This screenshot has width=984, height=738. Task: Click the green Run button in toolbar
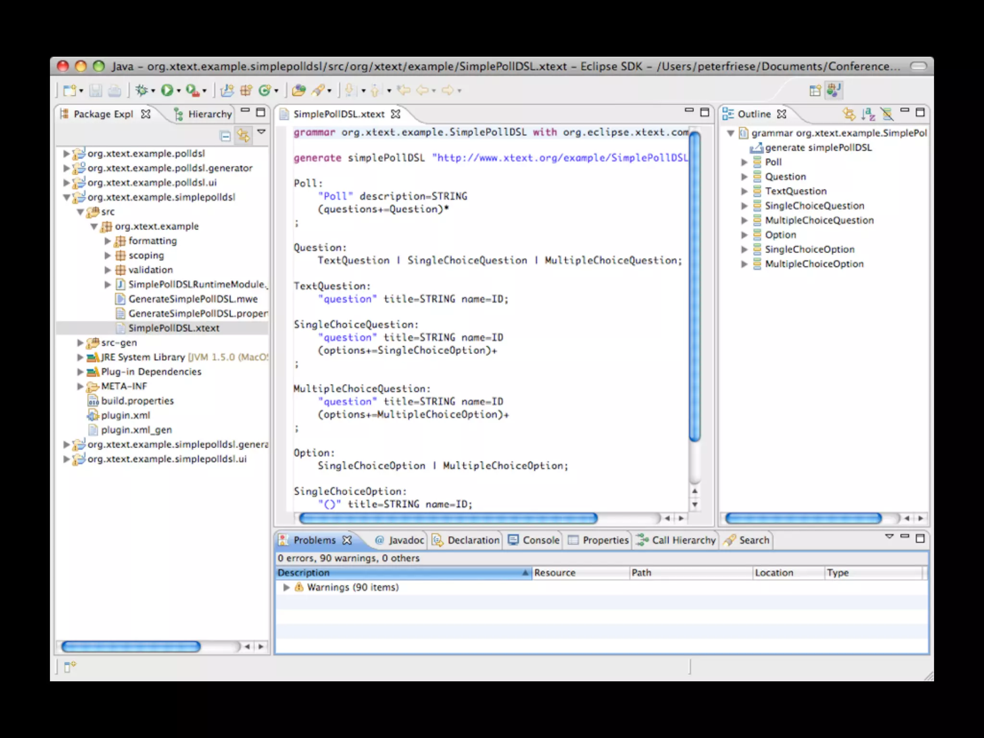pos(167,90)
